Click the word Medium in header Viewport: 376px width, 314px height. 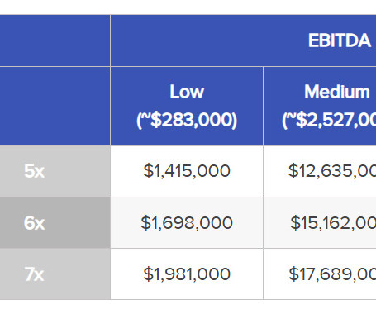(x=337, y=92)
